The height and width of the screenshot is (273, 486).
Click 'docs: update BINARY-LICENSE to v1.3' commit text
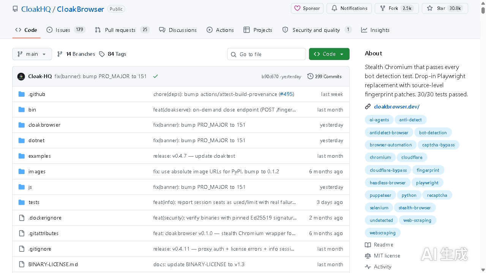[199, 264]
